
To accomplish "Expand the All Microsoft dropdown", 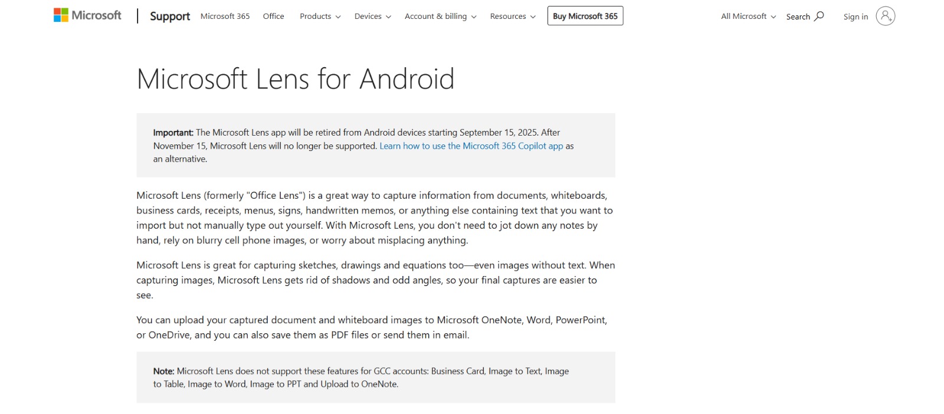I will [748, 16].
